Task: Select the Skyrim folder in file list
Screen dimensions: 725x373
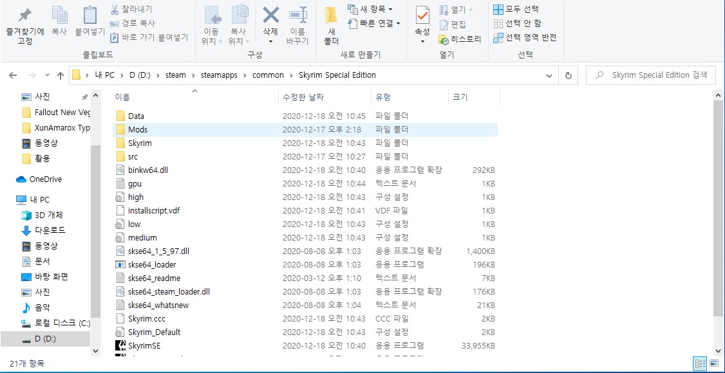Action: (x=305, y=143)
